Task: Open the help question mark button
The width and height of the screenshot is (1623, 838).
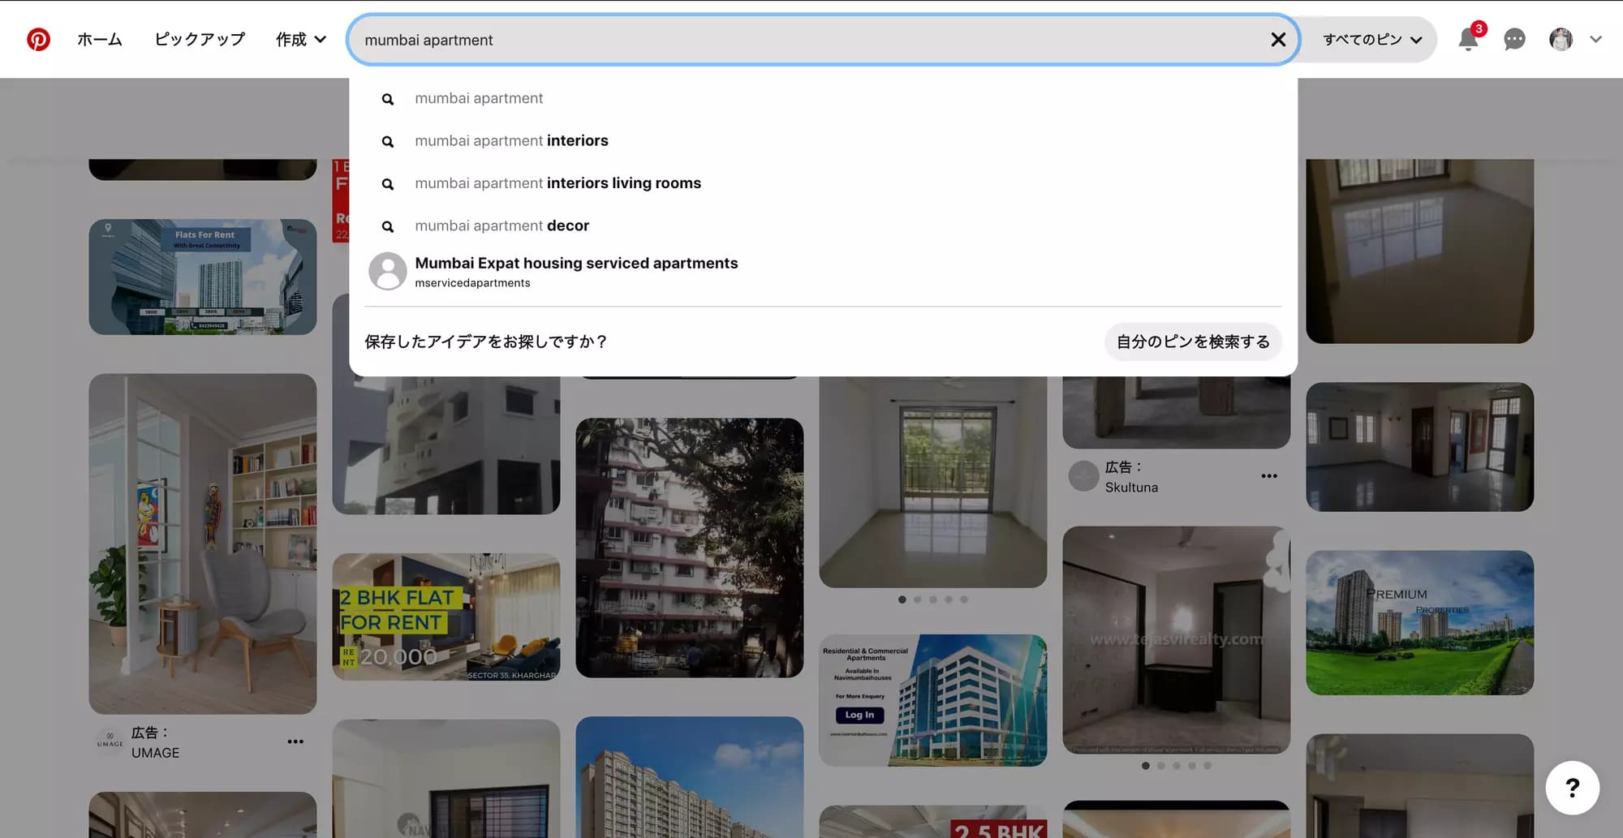Action: click(1572, 788)
